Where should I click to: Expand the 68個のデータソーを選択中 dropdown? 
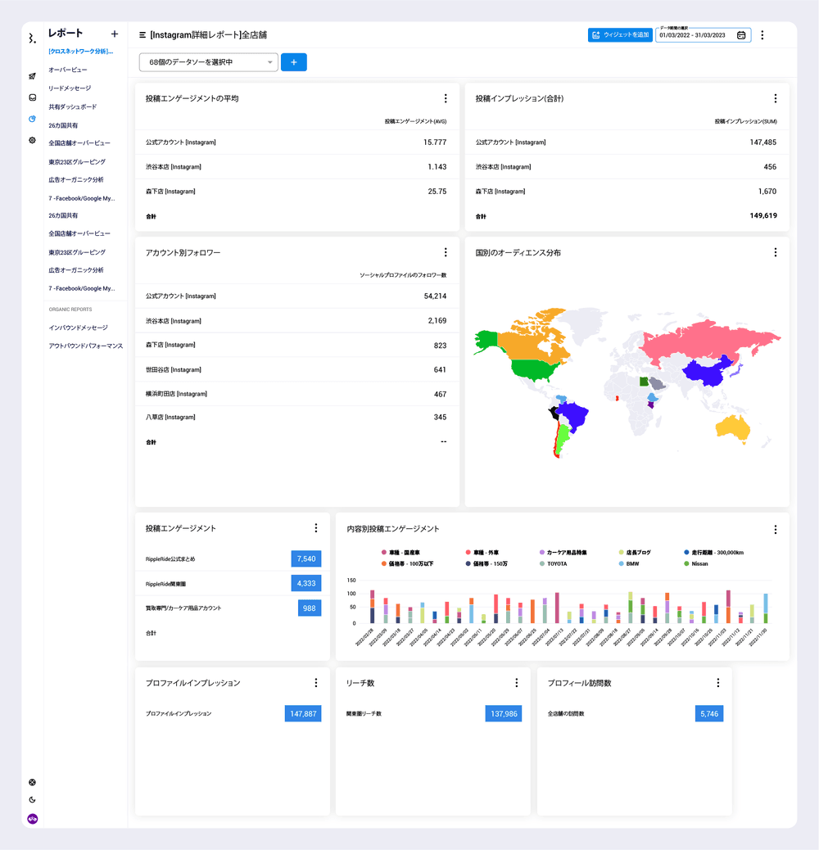[208, 62]
